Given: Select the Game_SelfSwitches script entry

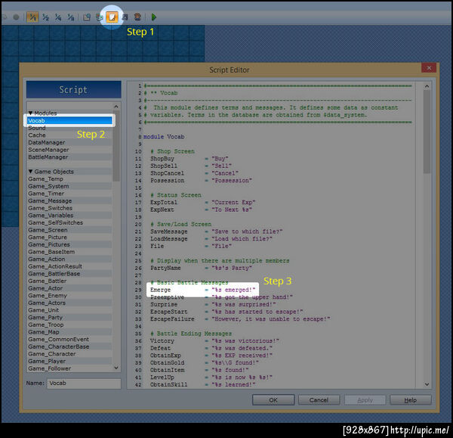Looking at the screenshot, I should click(x=69, y=222).
